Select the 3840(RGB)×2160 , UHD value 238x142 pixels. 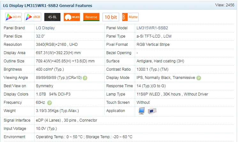point(57,45)
